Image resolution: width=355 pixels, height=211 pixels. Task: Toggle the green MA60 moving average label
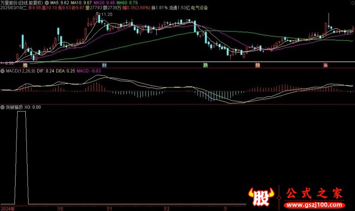[x=127, y=3]
